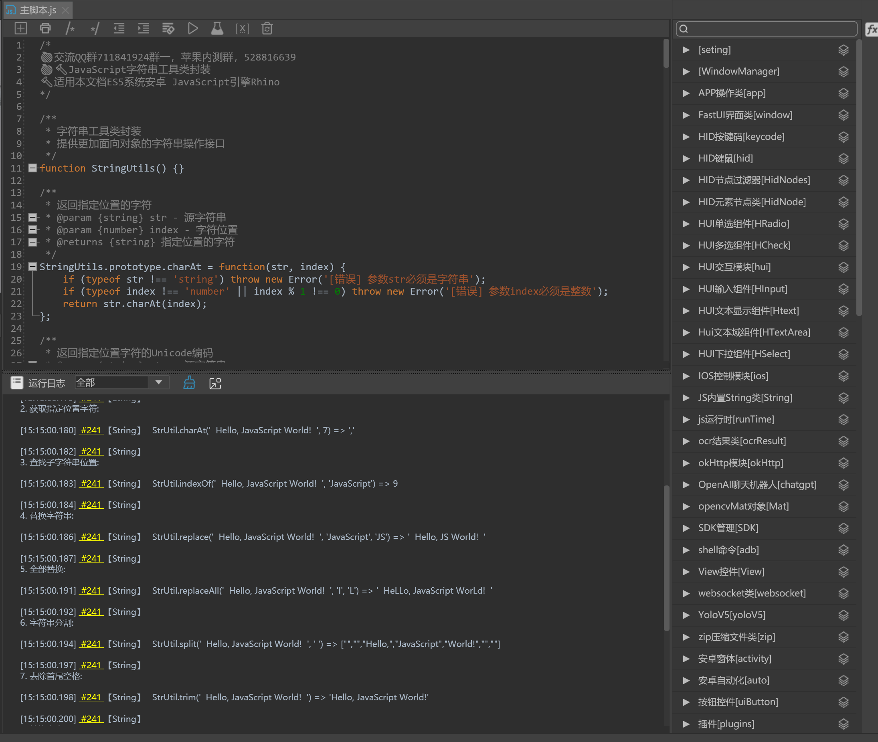Click the print icon in editor toolbar

coord(45,28)
